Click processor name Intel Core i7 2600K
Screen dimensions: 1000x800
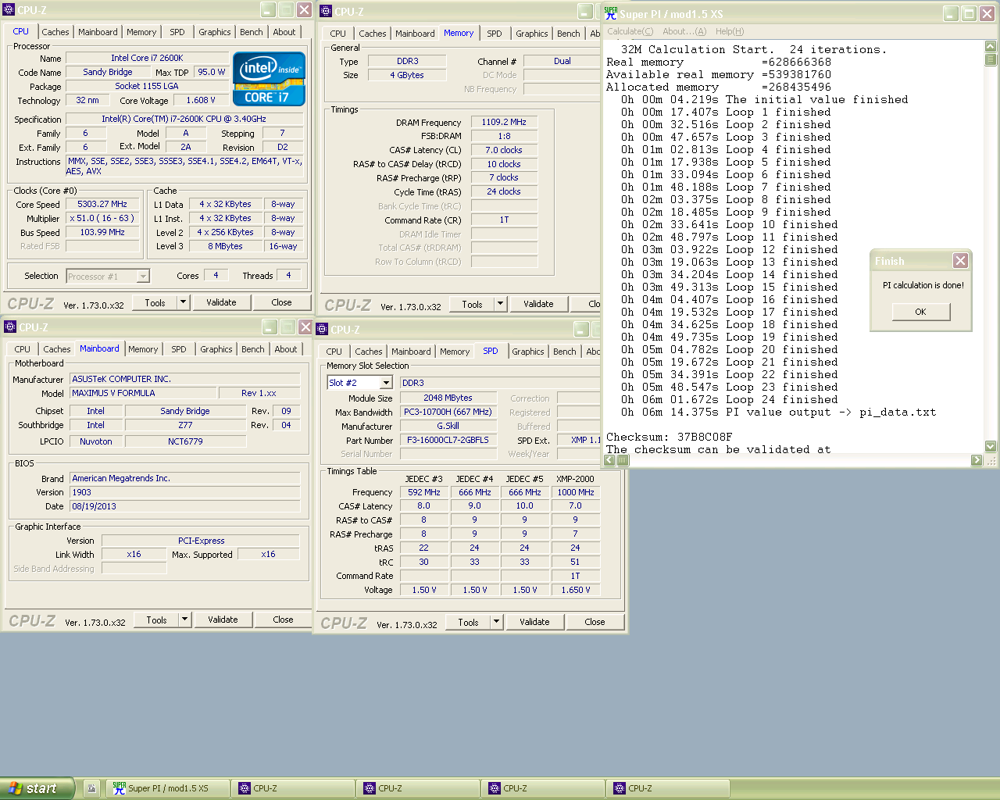click(x=147, y=58)
